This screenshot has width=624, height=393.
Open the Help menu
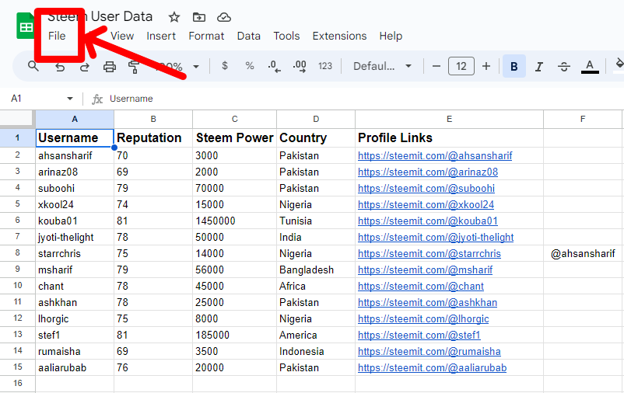[391, 36]
